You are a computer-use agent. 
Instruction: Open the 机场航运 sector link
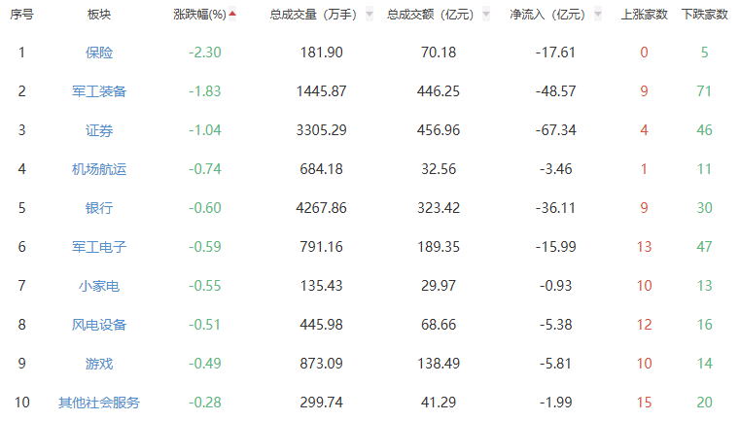[99, 169]
